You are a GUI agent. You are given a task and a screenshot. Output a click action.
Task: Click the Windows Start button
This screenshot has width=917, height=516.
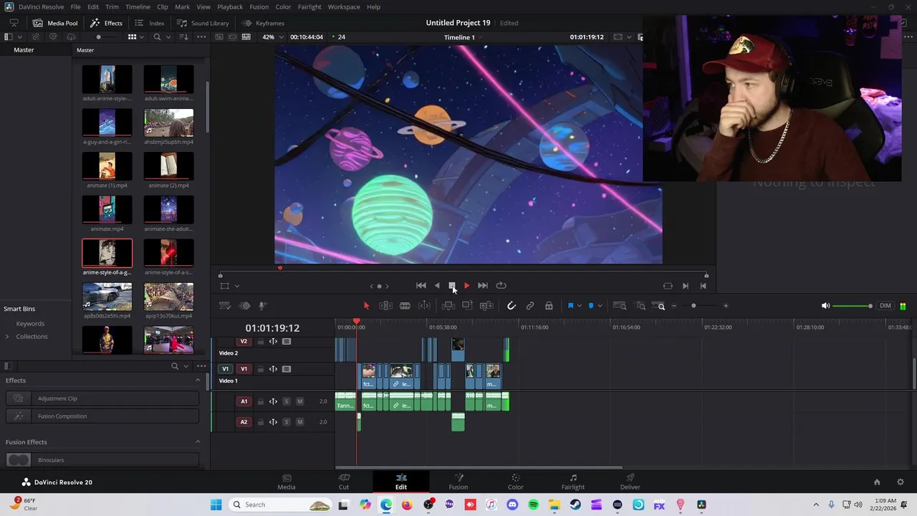tap(216, 505)
